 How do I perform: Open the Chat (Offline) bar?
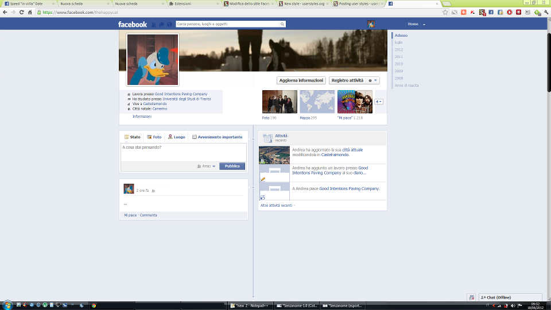coord(510,297)
